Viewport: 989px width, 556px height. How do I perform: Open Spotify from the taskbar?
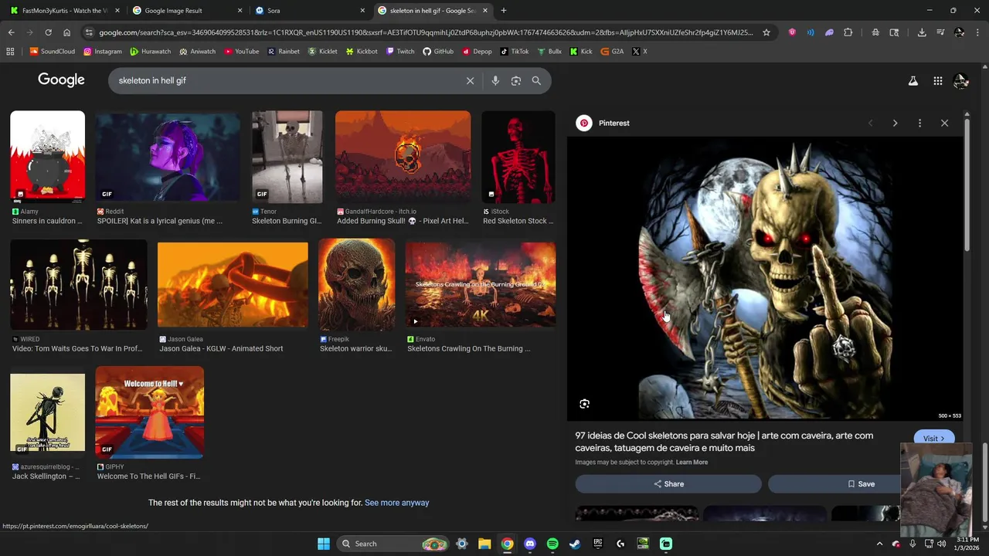tap(552, 544)
